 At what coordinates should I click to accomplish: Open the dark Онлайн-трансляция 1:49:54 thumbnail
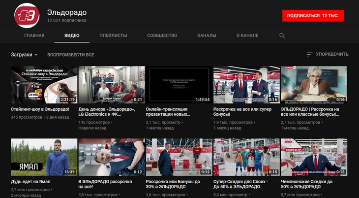click(x=179, y=85)
